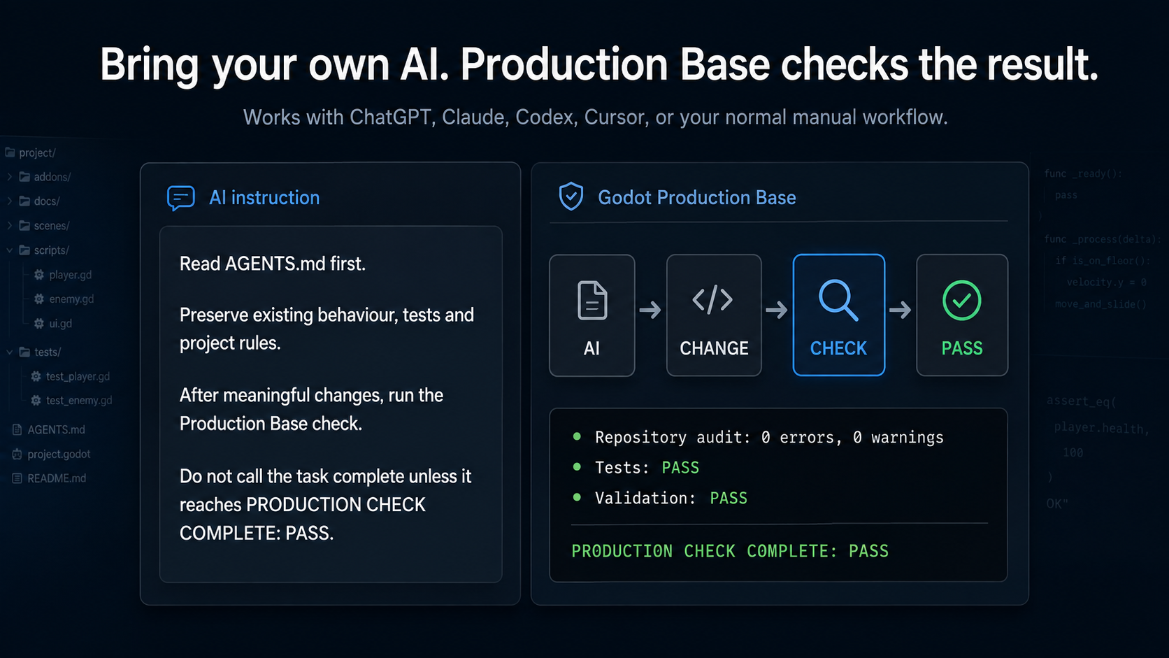Click the 'velocity.y = 0' code line
1169x658 pixels.
[x=1107, y=282]
